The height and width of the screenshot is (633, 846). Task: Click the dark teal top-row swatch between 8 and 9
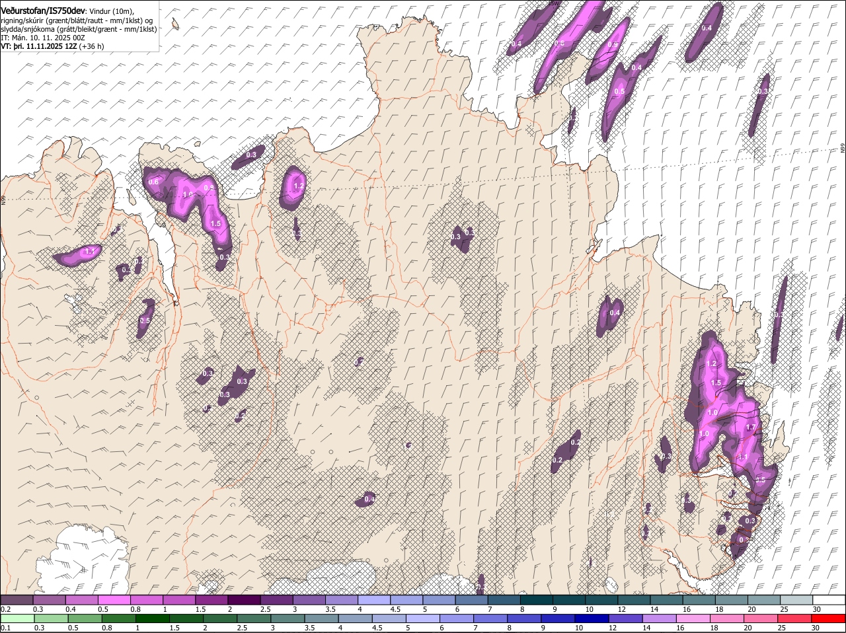[537, 600]
